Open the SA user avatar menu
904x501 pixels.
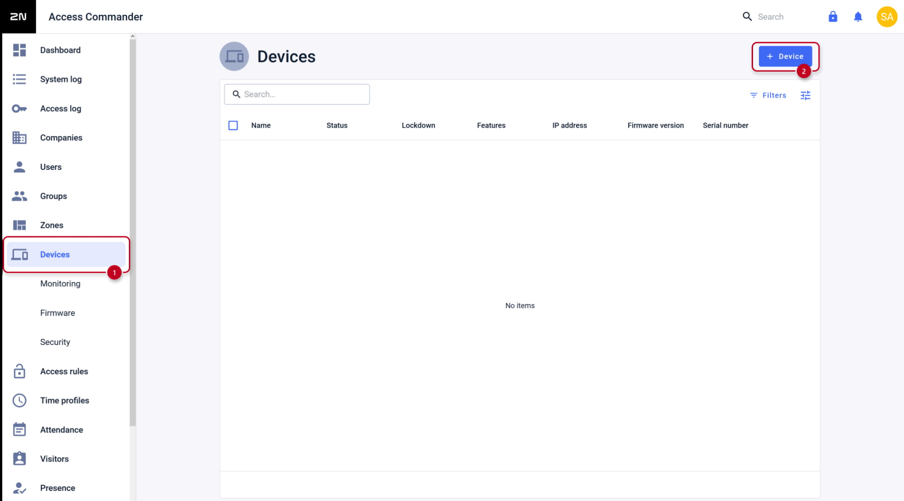pos(887,17)
